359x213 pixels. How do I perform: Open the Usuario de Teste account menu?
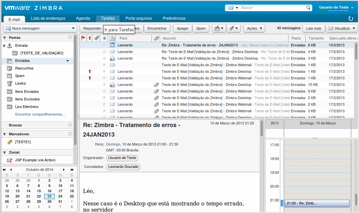pyautogui.click(x=336, y=8)
